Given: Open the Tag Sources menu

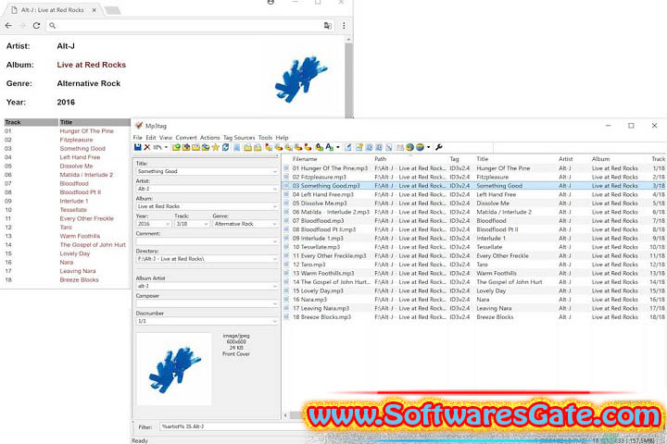Looking at the screenshot, I should click(239, 138).
